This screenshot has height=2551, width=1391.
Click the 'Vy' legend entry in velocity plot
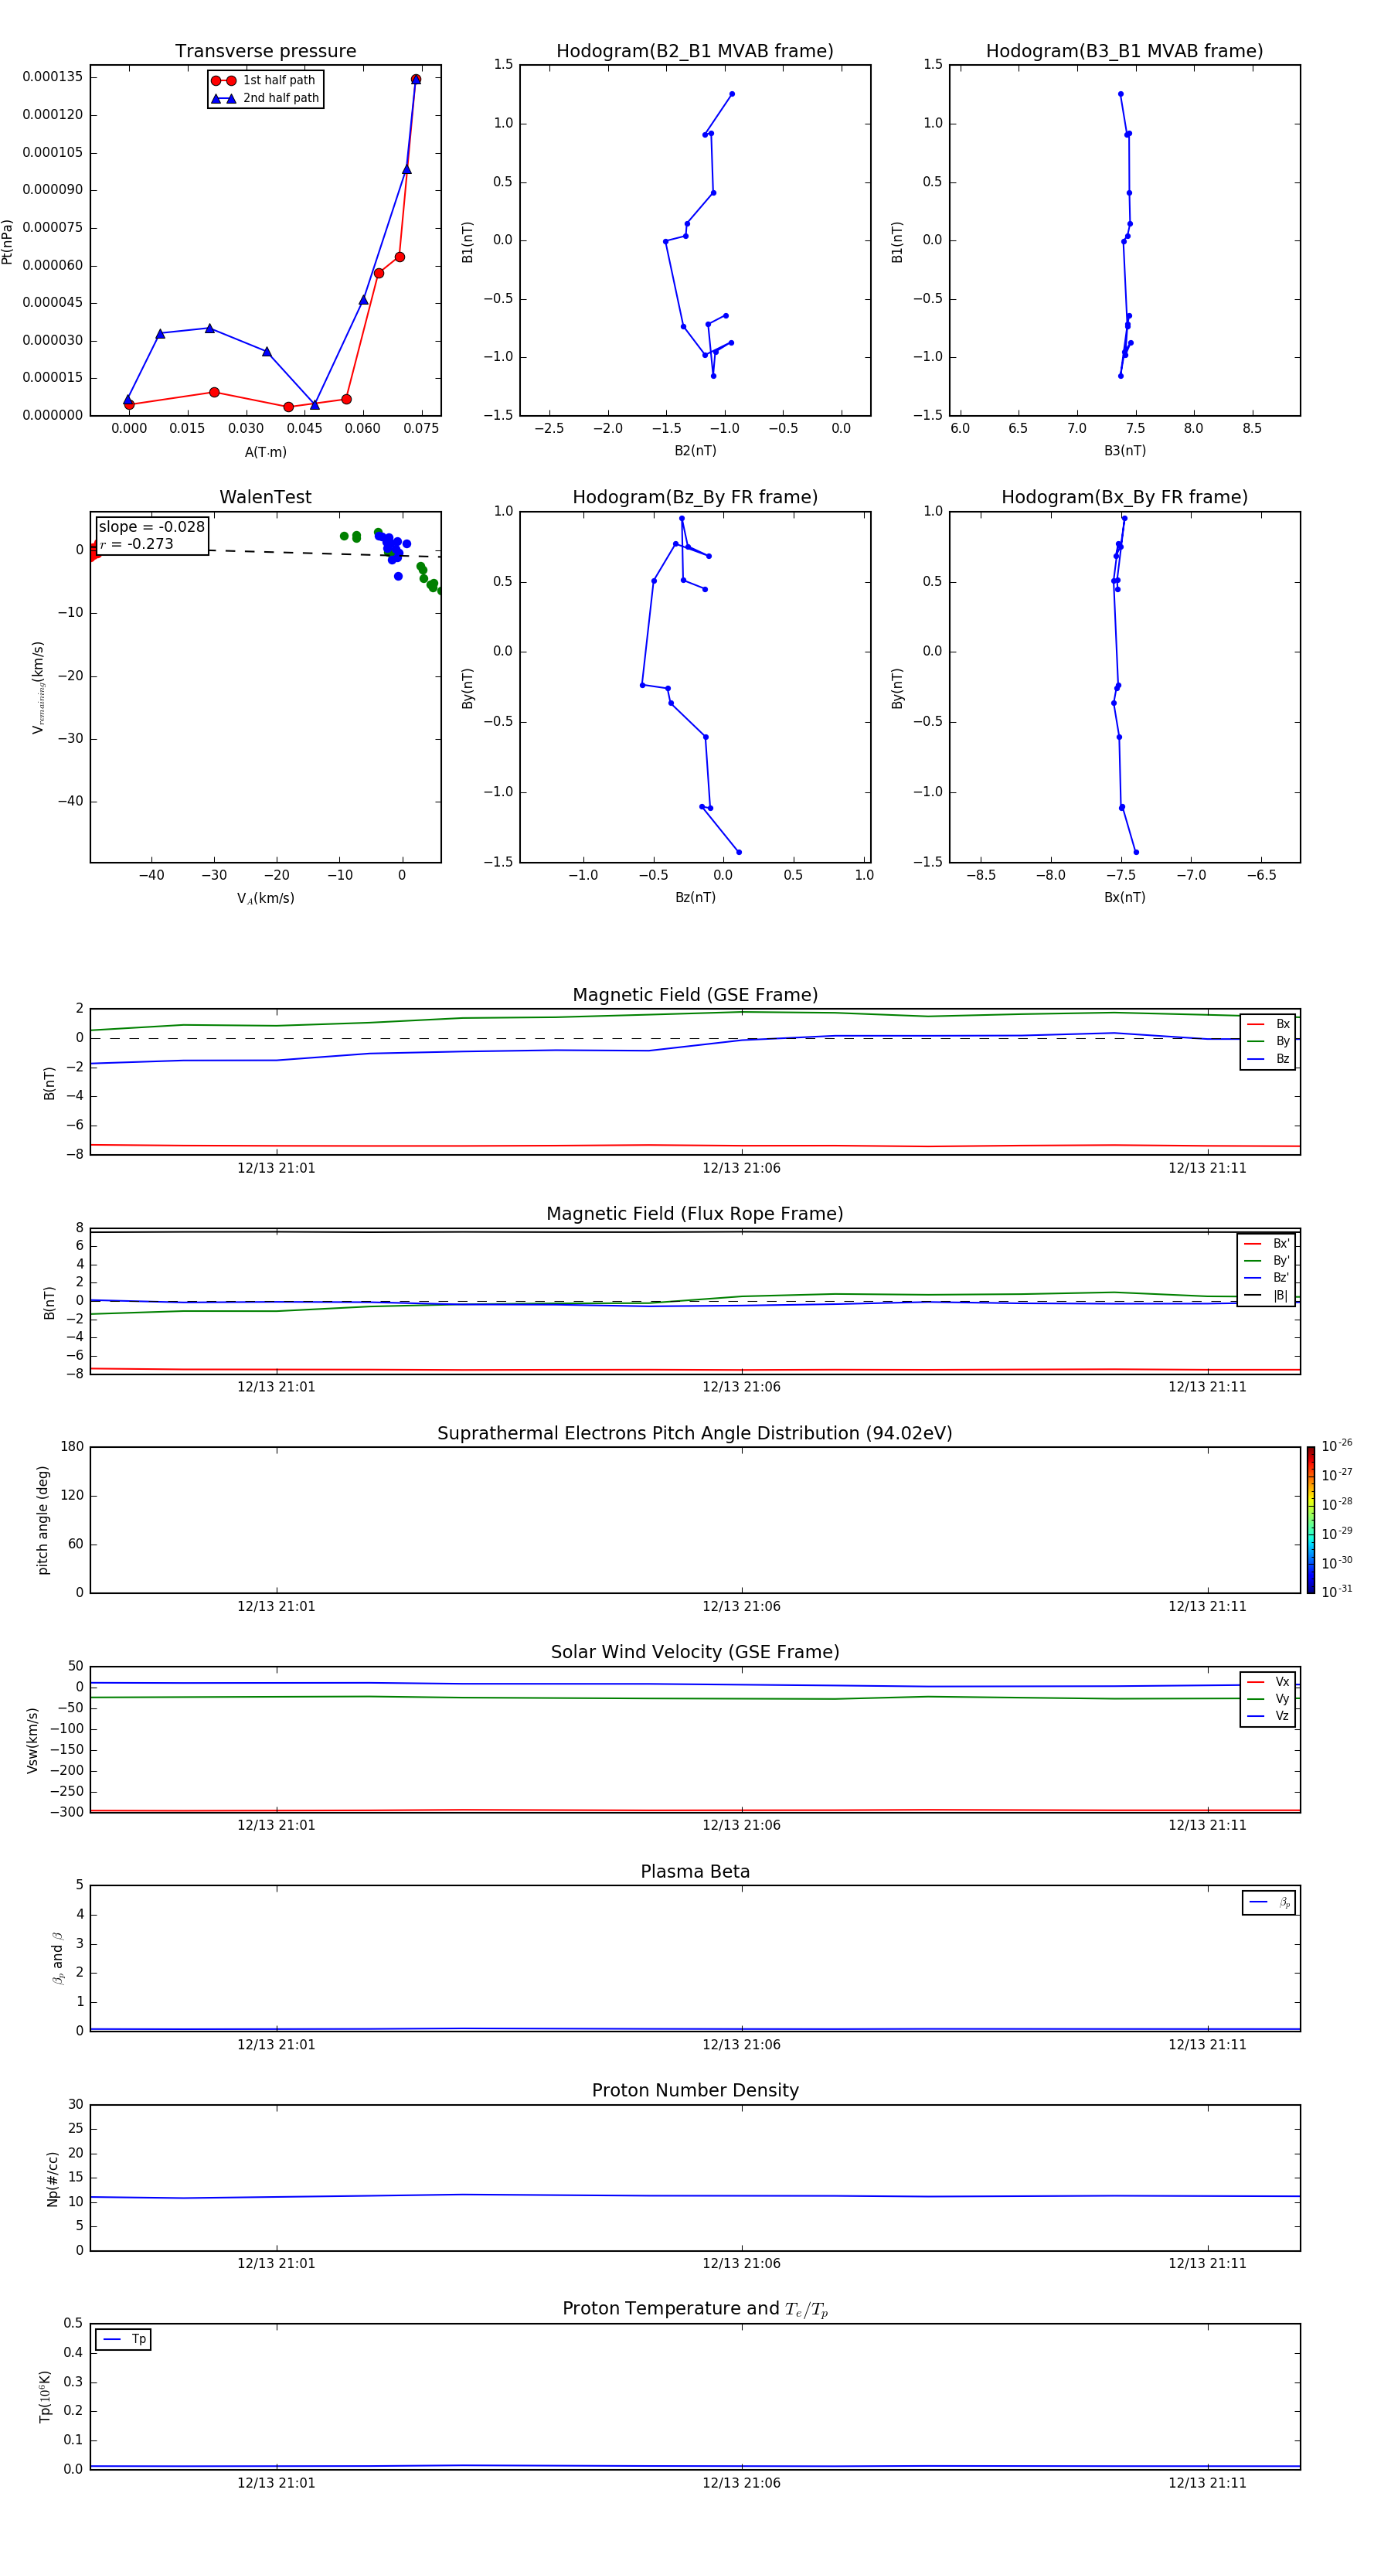click(x=1268, y=1698)
